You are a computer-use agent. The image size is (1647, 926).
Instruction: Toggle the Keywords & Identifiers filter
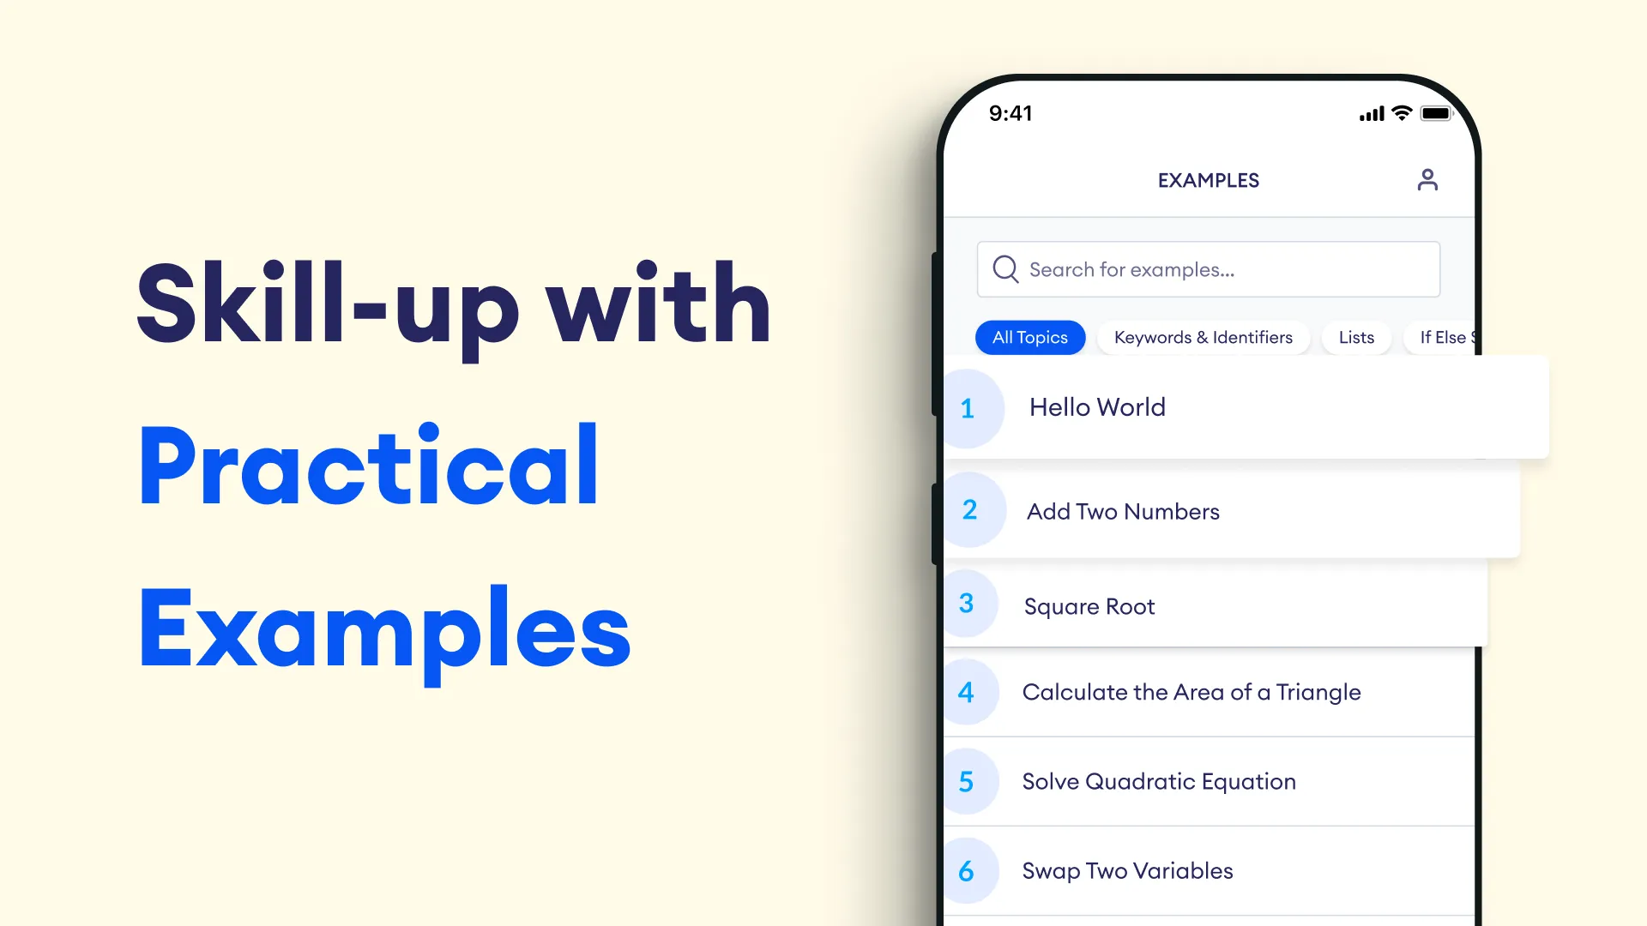point(1204,337)
